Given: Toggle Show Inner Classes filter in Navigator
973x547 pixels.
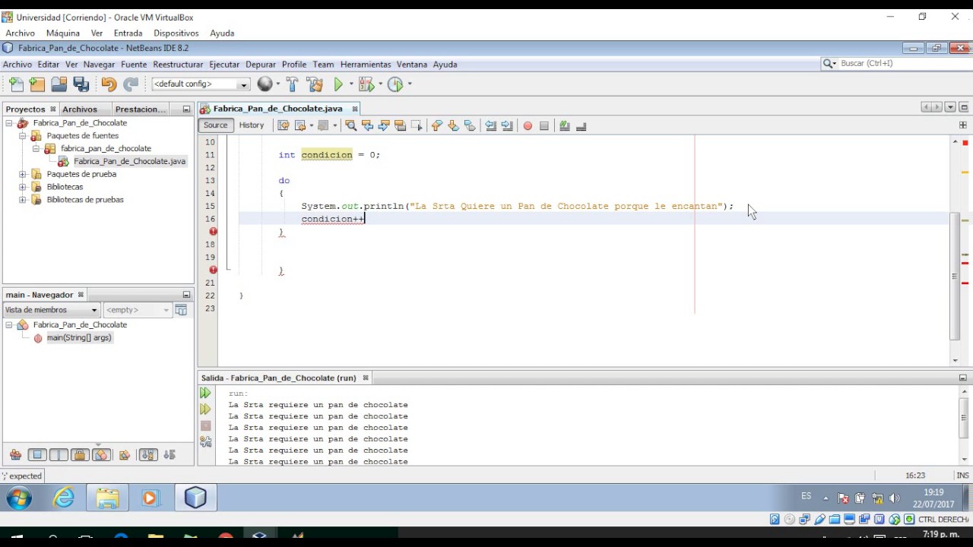Looking at the screenshot, I should (x=101, y=455).
